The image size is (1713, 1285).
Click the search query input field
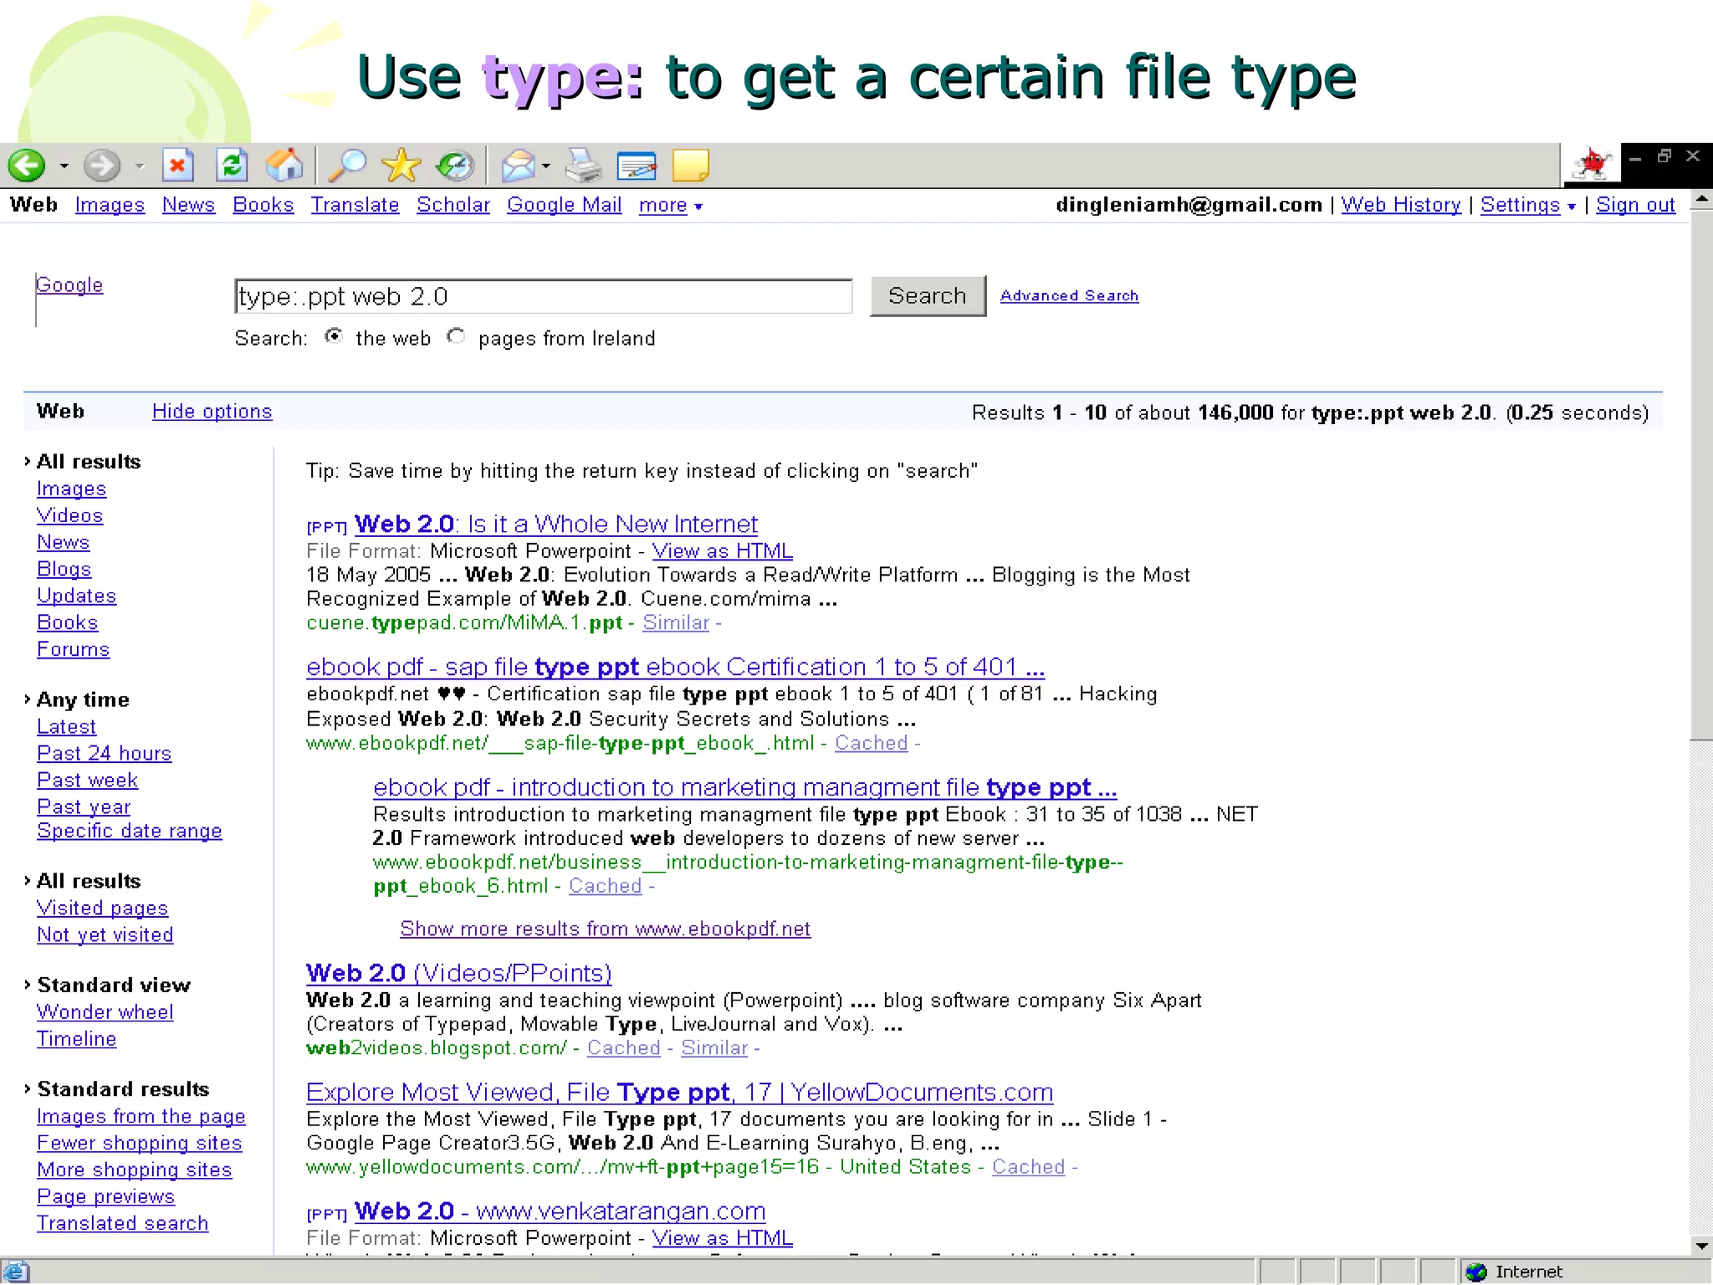[x=544, y=296]
